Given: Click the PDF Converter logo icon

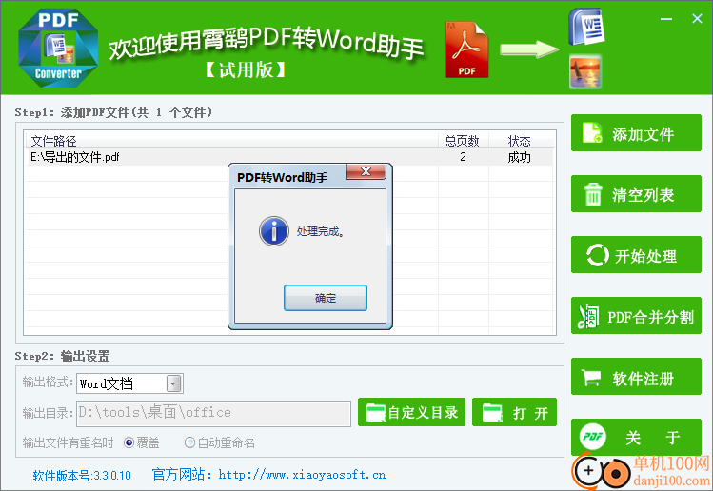Looking at the screenshot, I should tap(58, 48).
